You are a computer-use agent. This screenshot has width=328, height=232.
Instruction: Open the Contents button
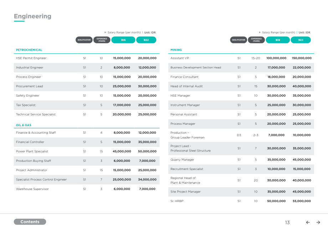pos(30,222)
